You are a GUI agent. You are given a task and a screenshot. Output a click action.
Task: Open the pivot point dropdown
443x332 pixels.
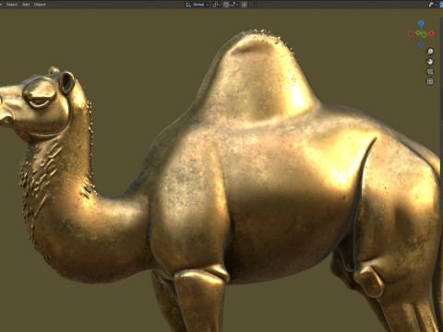coord(217,5)
